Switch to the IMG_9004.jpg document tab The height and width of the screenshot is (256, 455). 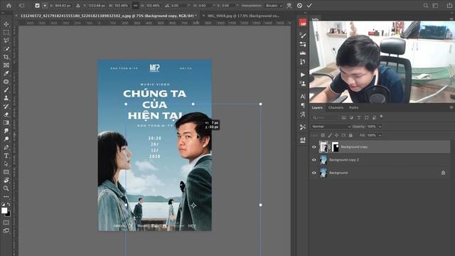[243, 16]
